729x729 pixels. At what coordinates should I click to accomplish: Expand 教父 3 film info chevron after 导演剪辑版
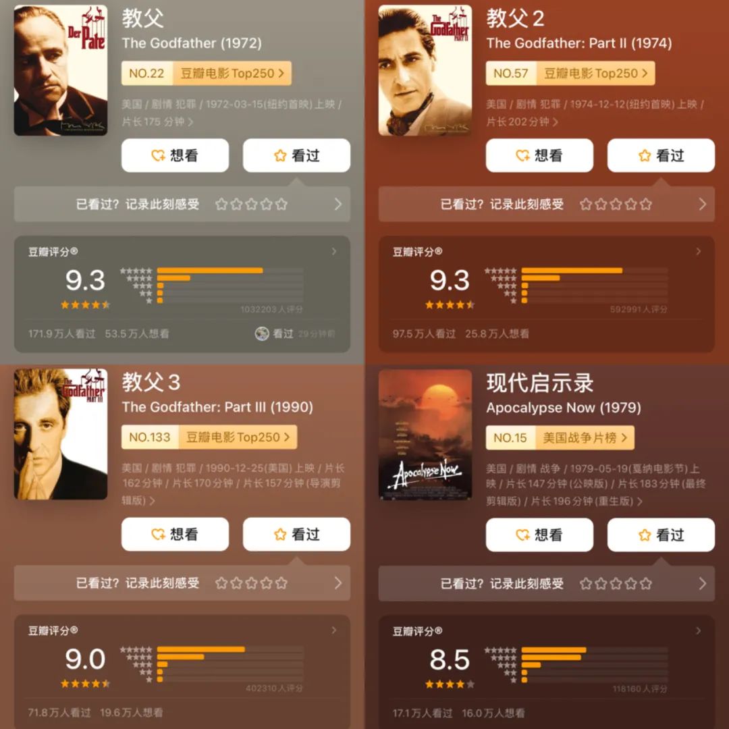click(152, 501)
